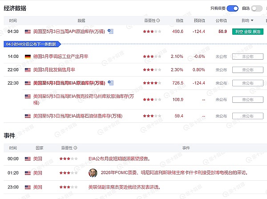Click the chart icon beside EIA原油库存
The height and width of the screenshot is (199, 267).
[110, 83]
